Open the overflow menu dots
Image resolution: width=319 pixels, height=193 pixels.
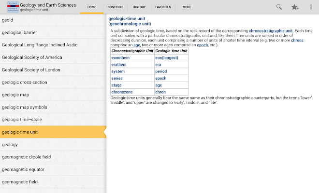(311, 7)
